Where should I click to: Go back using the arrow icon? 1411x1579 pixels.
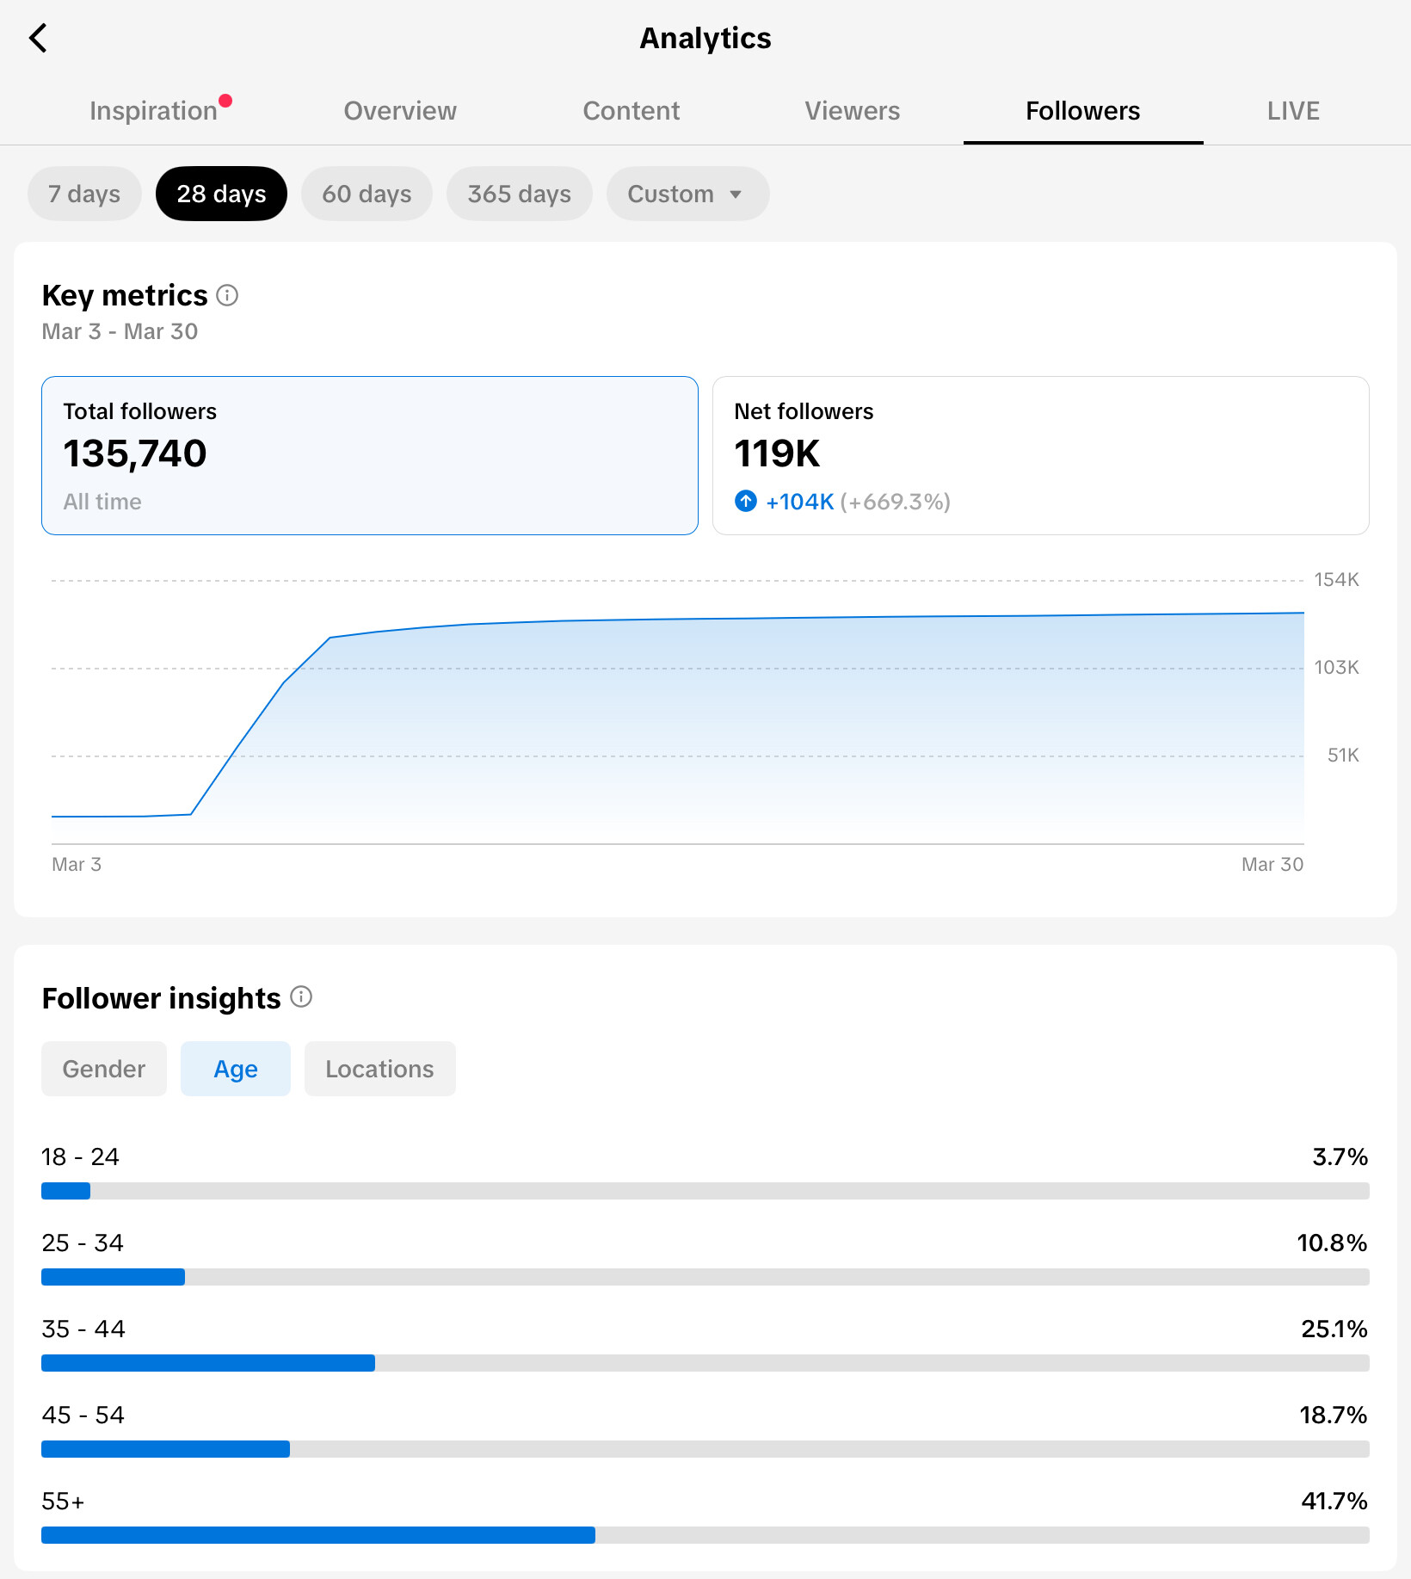click(x=38, y=38)
